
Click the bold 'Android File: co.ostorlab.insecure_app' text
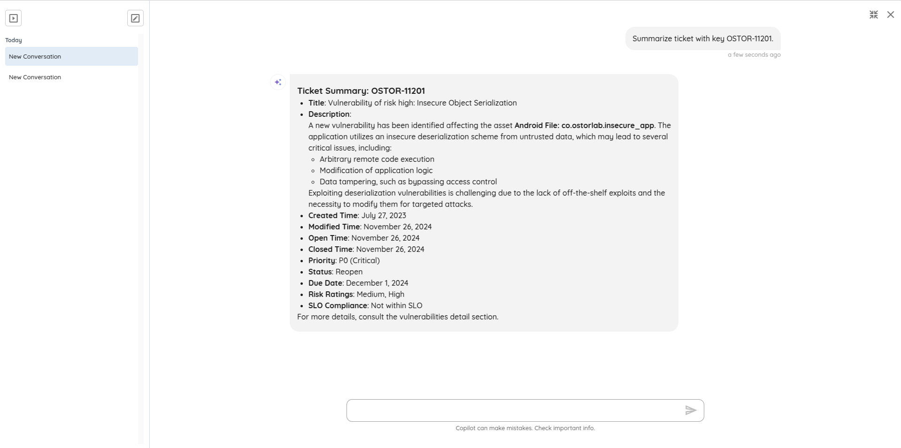[x=584, y=125]
